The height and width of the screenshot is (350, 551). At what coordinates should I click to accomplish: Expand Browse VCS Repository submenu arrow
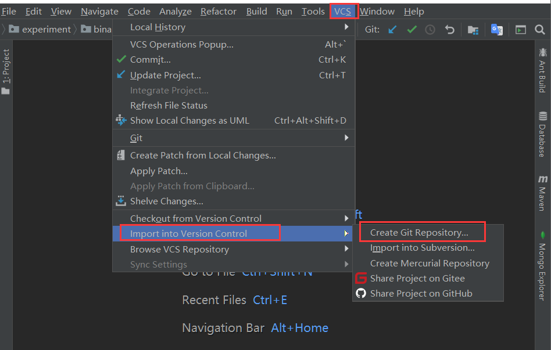click(x=346, y=248)
